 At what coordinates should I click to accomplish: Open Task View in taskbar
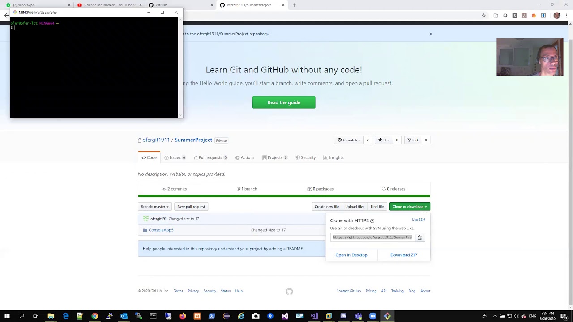(x=36, y=316)
